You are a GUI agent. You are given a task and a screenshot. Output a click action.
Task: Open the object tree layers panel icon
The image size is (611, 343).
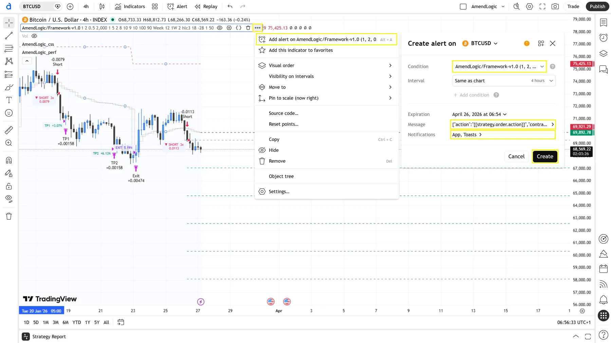tap(604, 54)
